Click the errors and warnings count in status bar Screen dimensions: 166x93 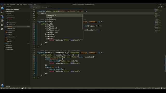[22, 88]
